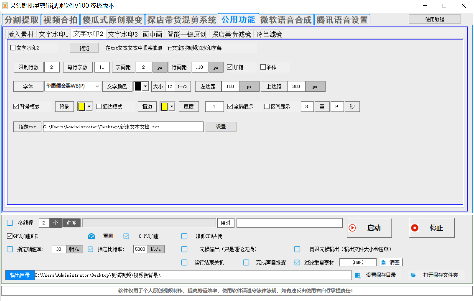The height and width of the screenshot is (301, 474).
Task: Click the 启动 start button
Action: 369,228
